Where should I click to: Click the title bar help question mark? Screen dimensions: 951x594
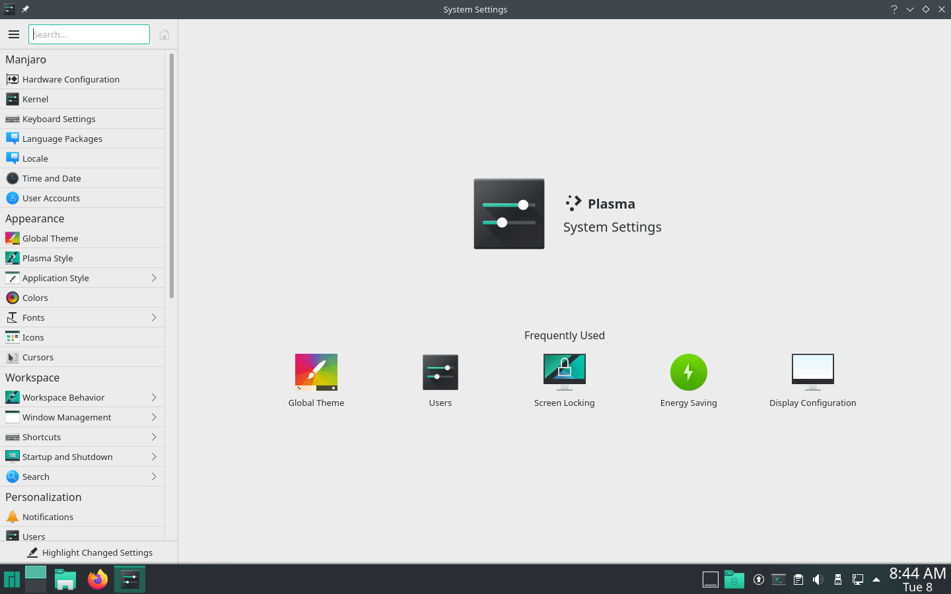(894, 9)
